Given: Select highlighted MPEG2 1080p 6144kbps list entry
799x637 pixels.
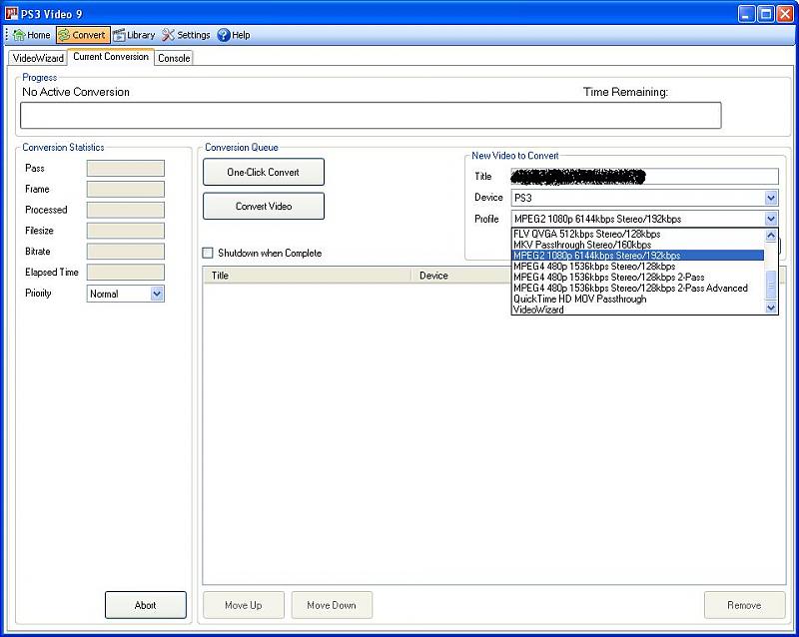Looking at the screenshot, I should pos(638,256).
